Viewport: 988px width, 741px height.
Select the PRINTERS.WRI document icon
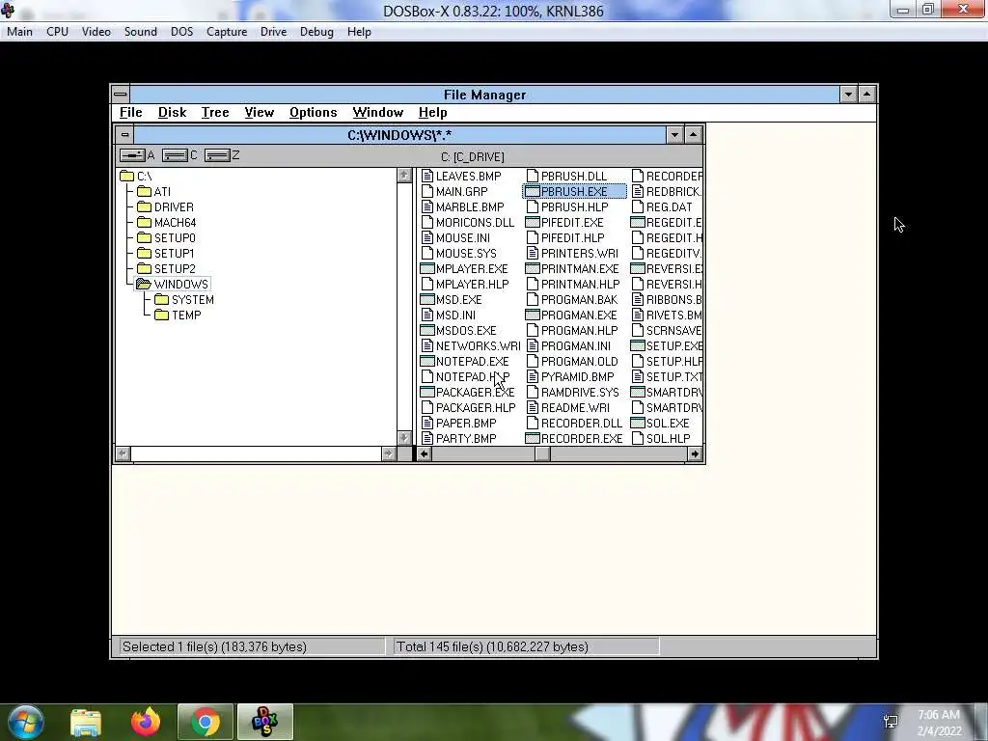click(x=533, y=254)
